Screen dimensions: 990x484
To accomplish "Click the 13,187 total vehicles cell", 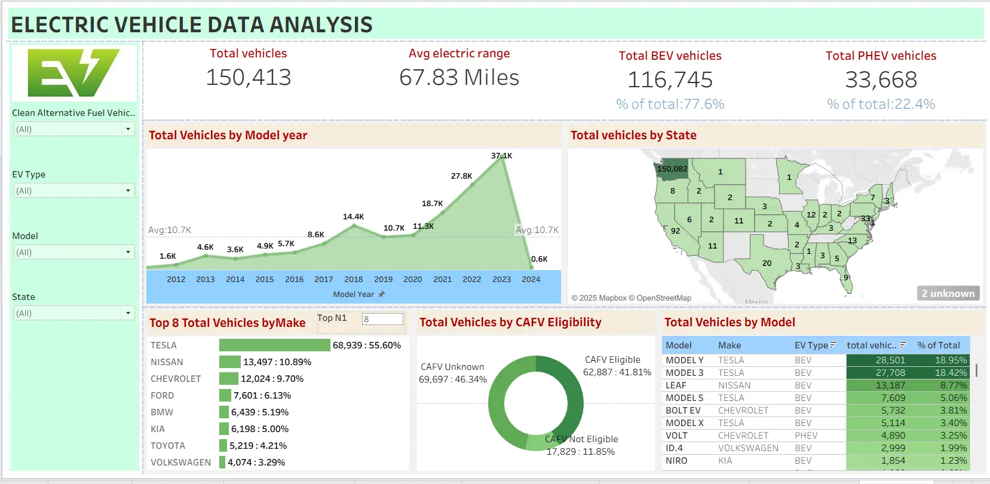I will point(890,385).
